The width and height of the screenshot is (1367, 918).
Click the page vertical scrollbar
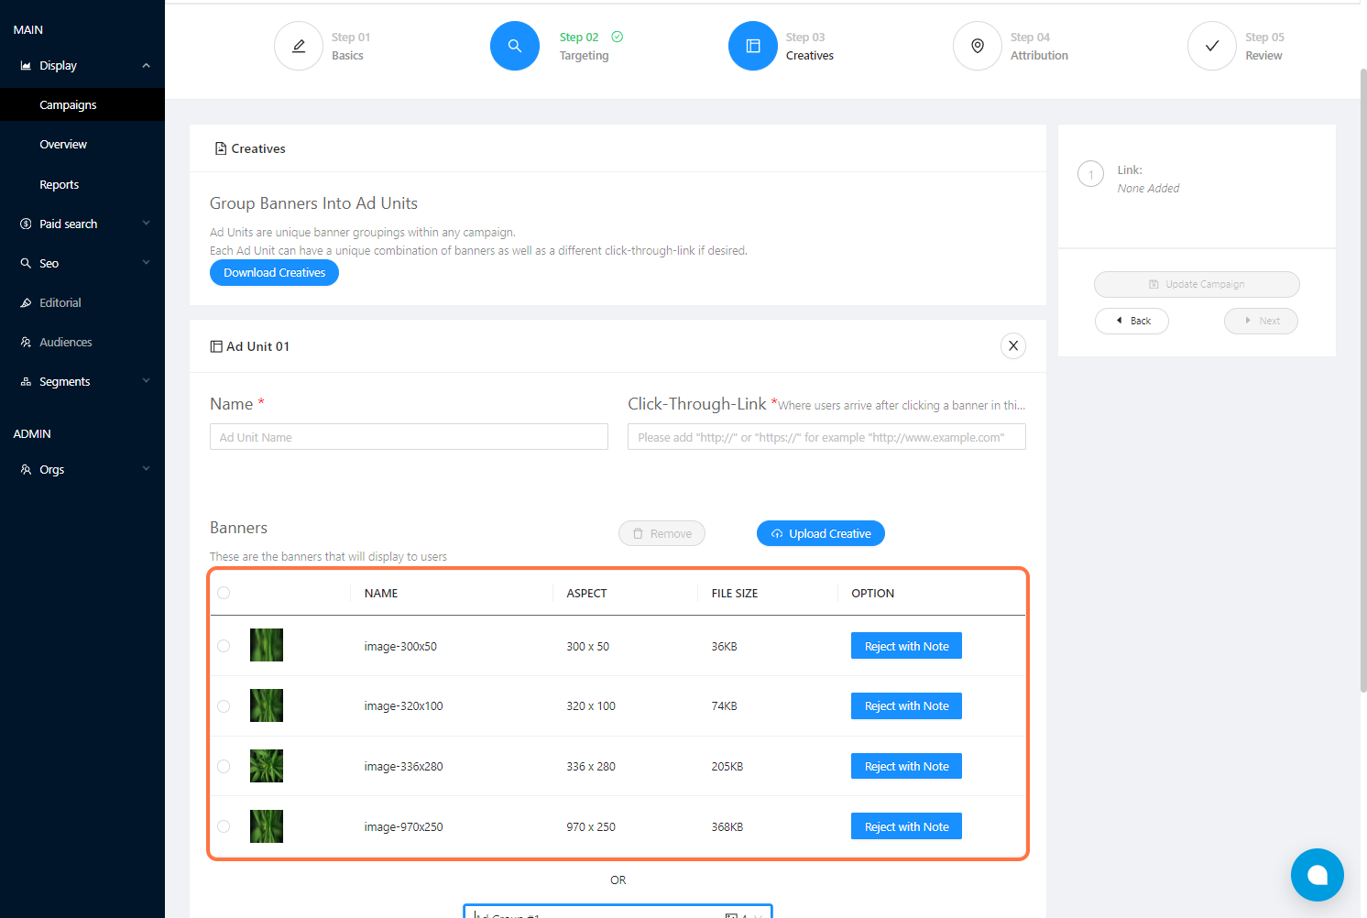1363,380
